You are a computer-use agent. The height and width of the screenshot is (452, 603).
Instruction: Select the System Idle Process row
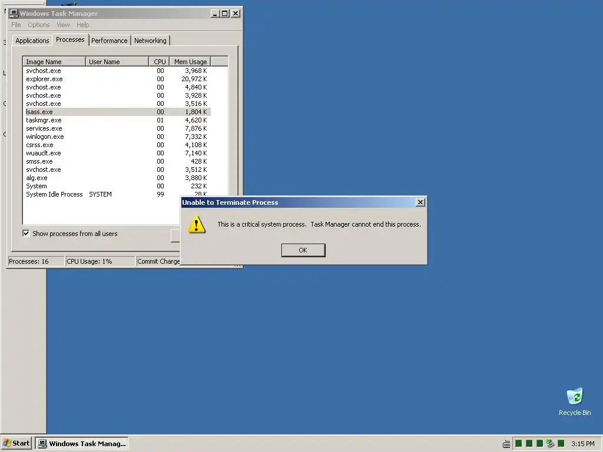[117, 194]
